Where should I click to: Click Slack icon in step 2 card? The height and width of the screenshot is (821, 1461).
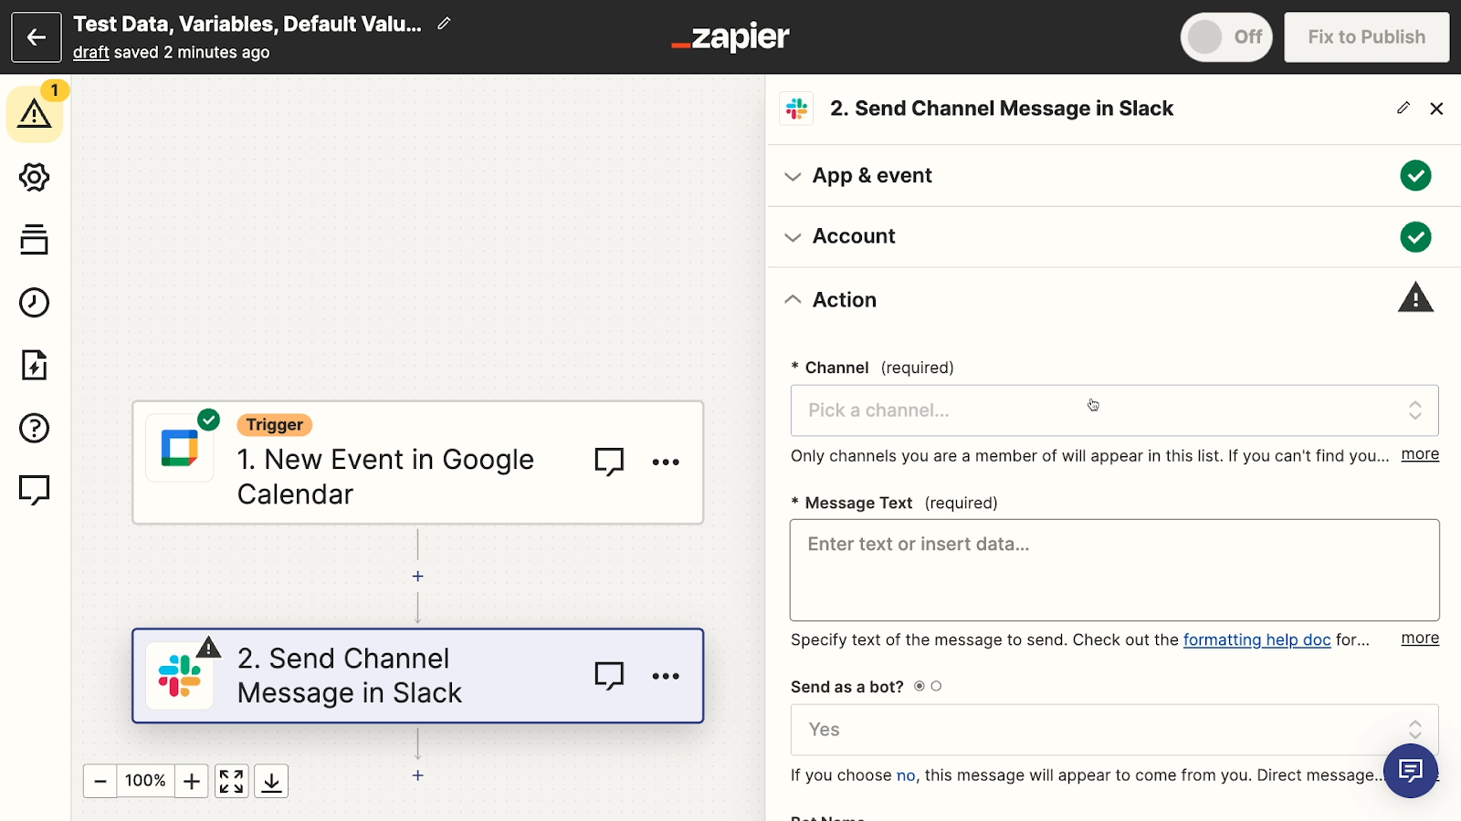point(180,676)
